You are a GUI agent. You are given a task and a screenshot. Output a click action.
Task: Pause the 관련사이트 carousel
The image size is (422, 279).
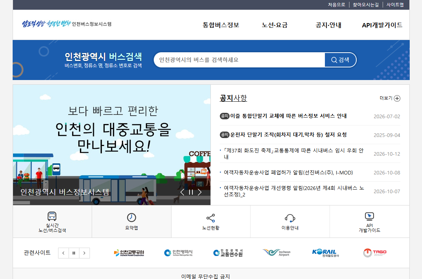coord(74,253)
